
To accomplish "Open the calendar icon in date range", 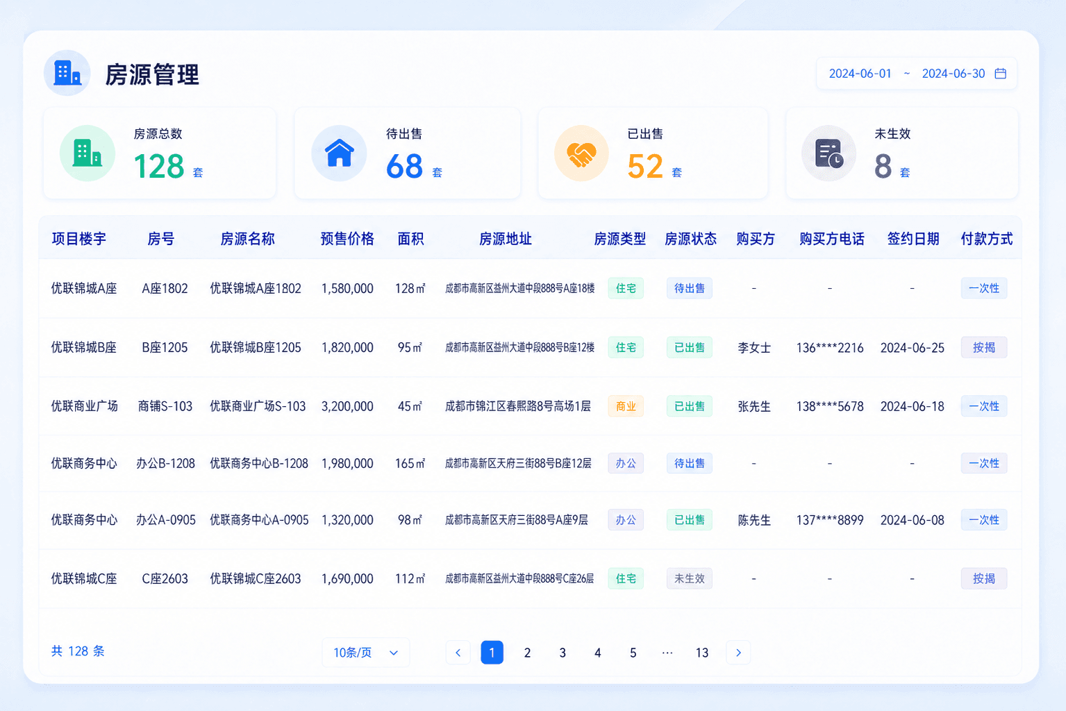I will coord(1000,74).
